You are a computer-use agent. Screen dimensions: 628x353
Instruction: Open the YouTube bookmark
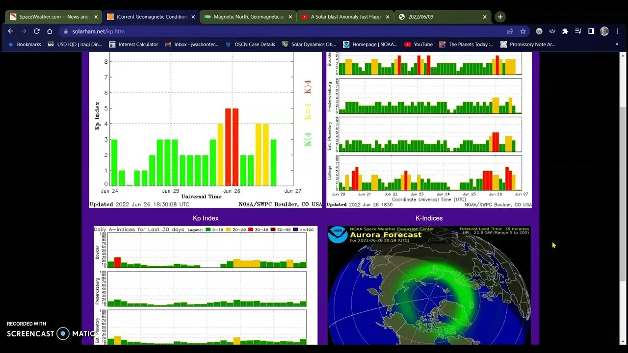pos(419,44)
